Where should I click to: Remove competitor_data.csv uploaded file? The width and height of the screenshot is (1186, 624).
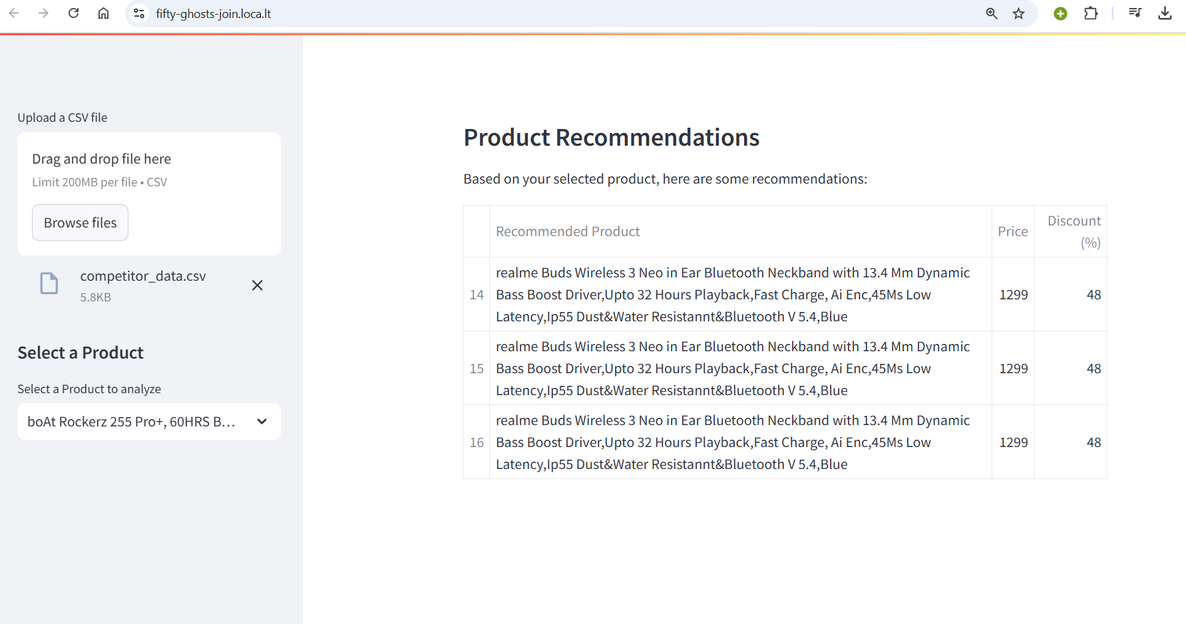point(258,285)
